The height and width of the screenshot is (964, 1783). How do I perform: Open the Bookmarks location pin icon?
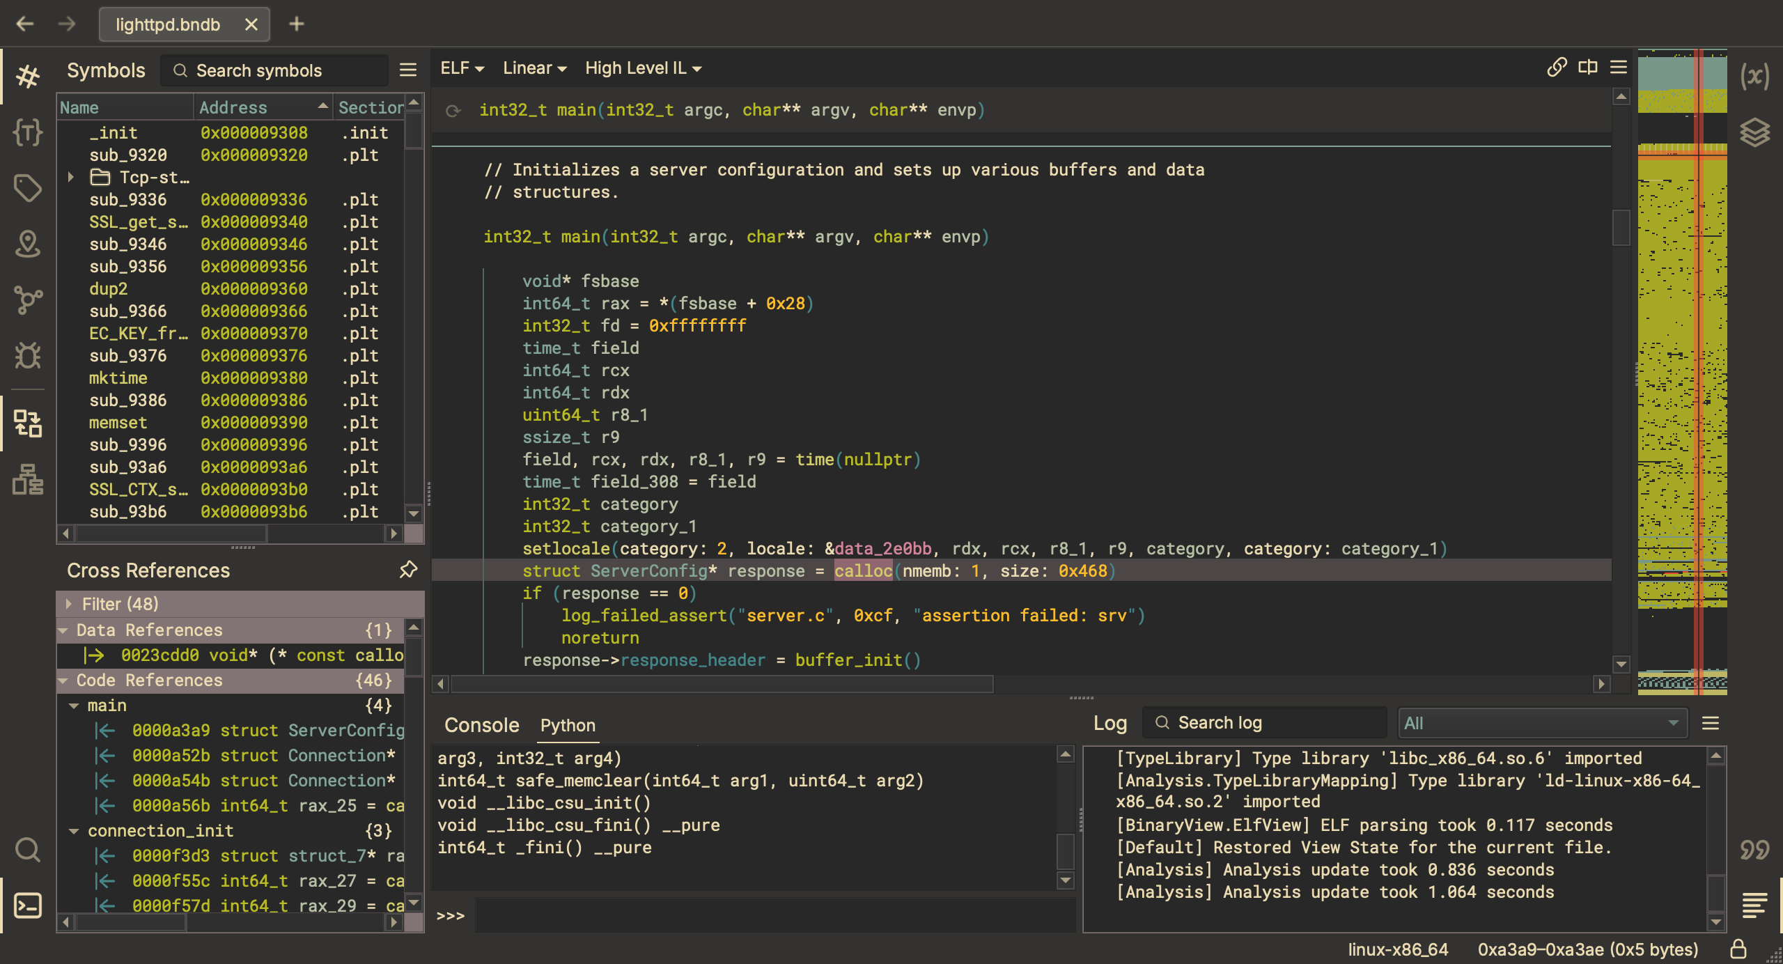click(x=28, y=243)
